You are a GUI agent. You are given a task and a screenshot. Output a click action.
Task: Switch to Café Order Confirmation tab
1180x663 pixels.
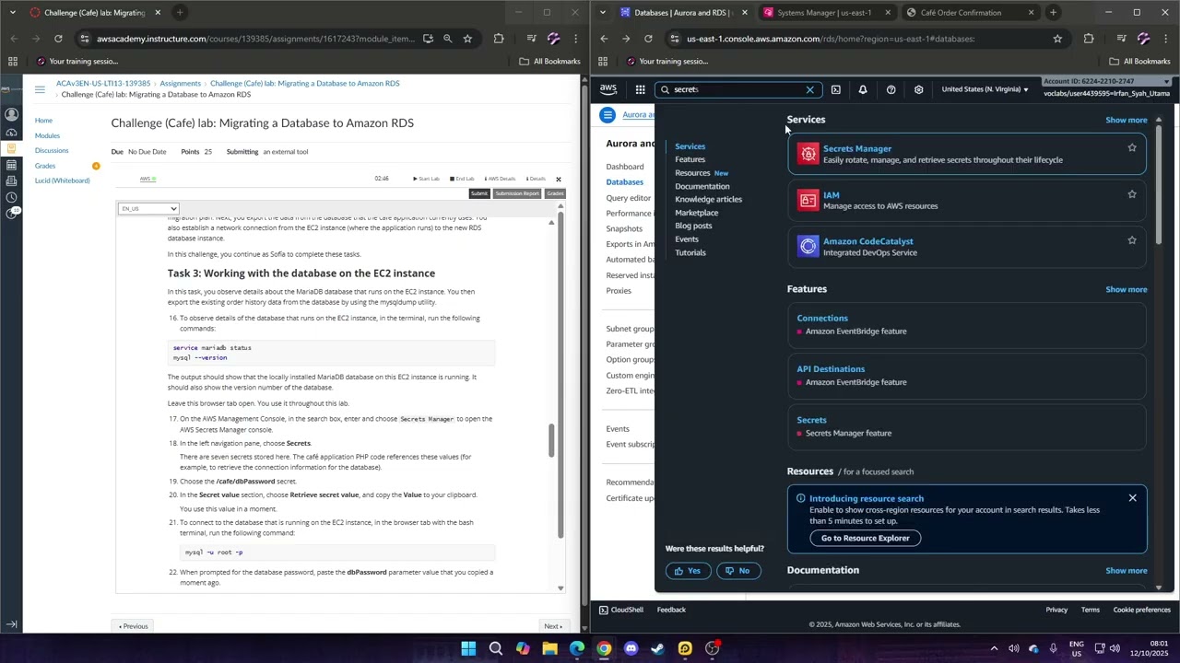pos(961,13)
